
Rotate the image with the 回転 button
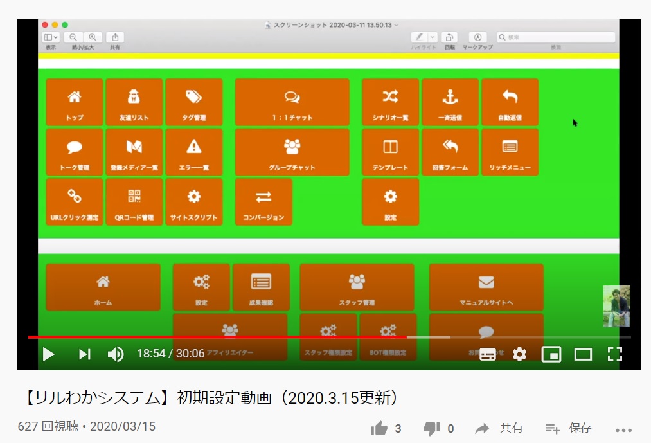(449, 37)
